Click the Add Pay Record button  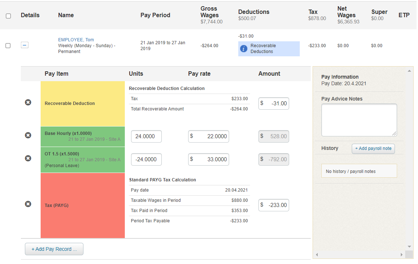[x=54, y=249]
